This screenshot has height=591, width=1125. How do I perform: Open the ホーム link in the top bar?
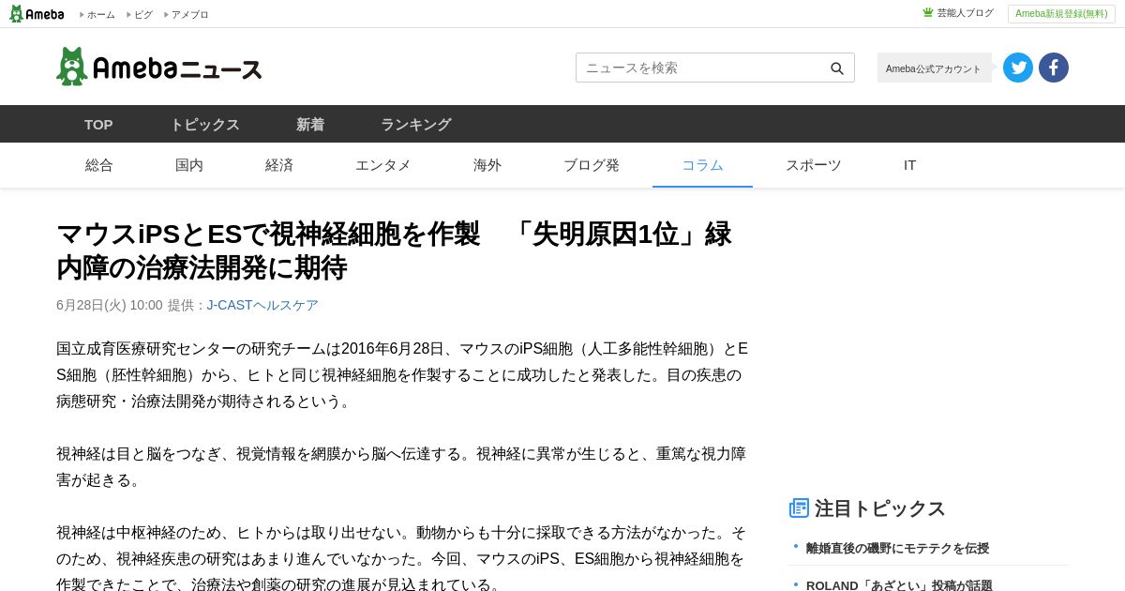coord(100,15)
